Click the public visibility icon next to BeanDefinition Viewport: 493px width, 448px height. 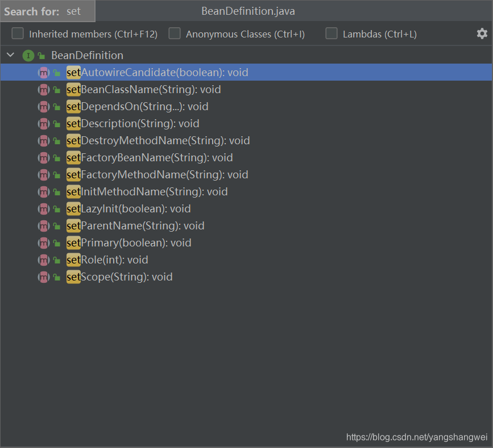[x=42, y=56]
